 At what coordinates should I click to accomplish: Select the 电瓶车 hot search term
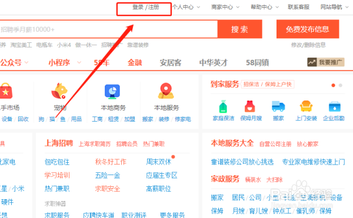click(x=44, y=45)
